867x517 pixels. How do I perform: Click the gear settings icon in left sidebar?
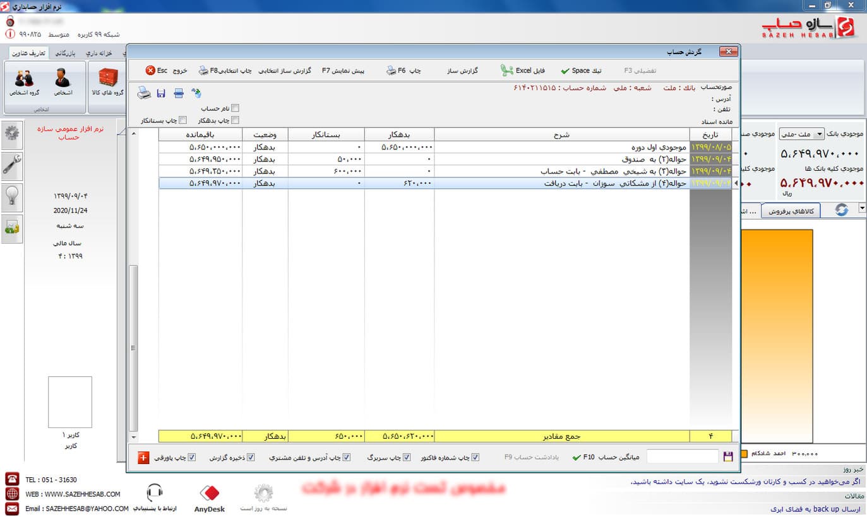tap(11, 134)
